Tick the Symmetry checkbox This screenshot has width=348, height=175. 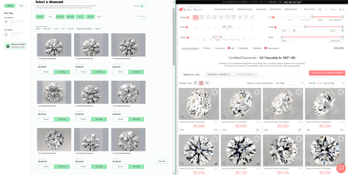point(214,48)
